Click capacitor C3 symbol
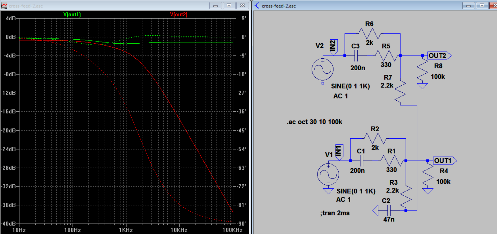Image resolution: width=497 pixels, height=234 pixels. coord(356,56)
